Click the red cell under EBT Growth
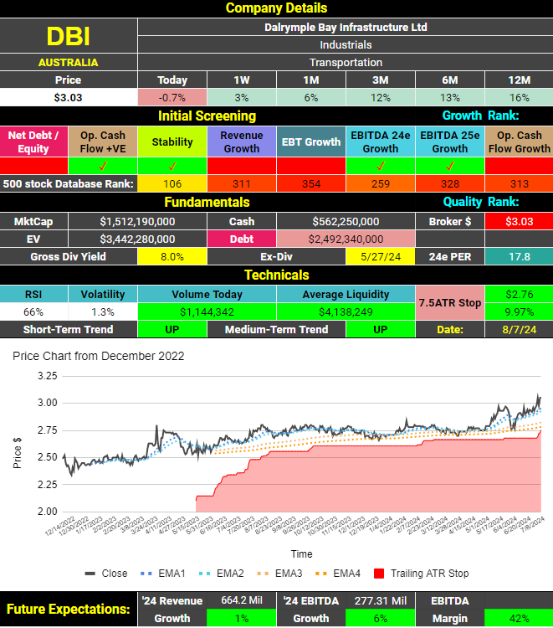The width and height of the screenshot is (553, 628). pos(311,166)
